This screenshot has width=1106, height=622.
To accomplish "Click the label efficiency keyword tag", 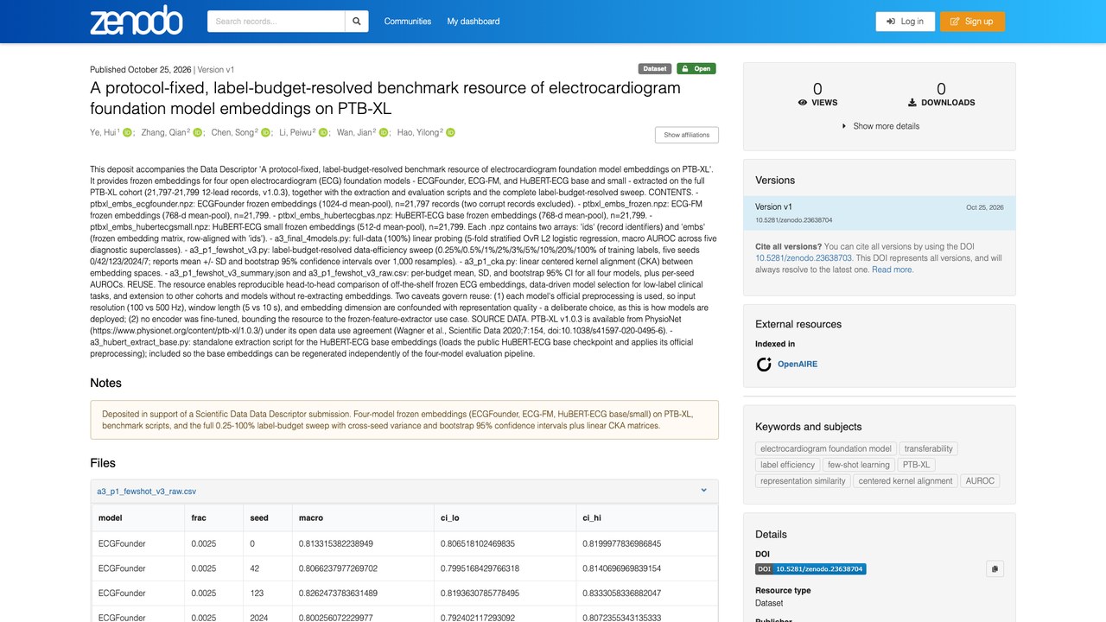I will click(788, 465).
